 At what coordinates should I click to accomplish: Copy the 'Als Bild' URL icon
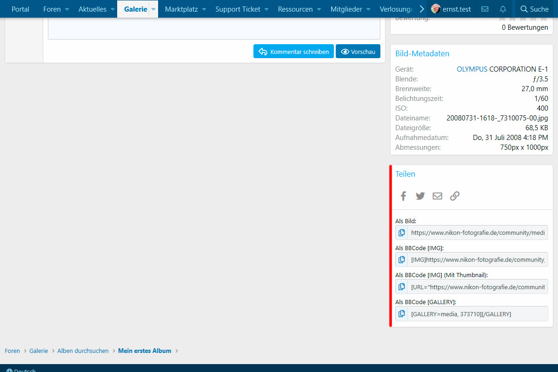tap(402, 232)
